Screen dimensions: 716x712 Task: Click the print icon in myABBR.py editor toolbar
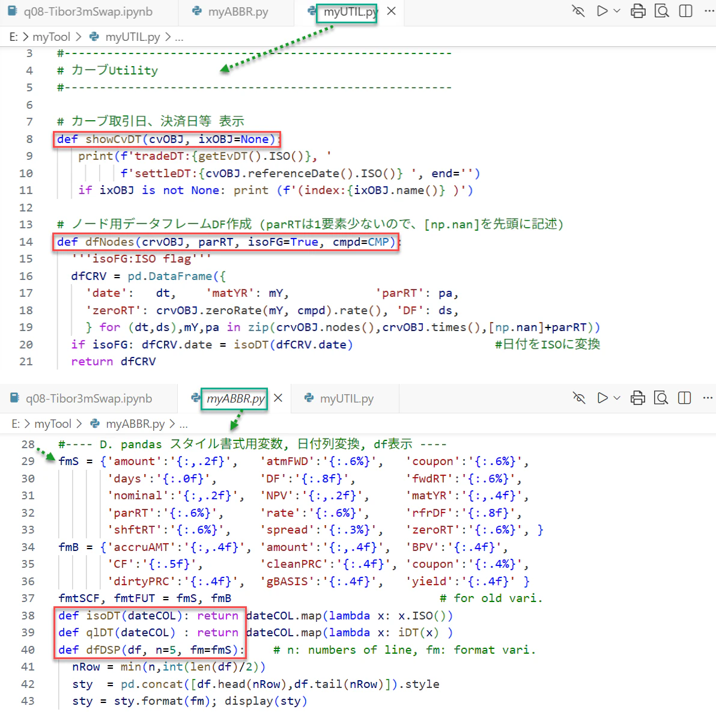pyautogui.click(x=638, y=398)
